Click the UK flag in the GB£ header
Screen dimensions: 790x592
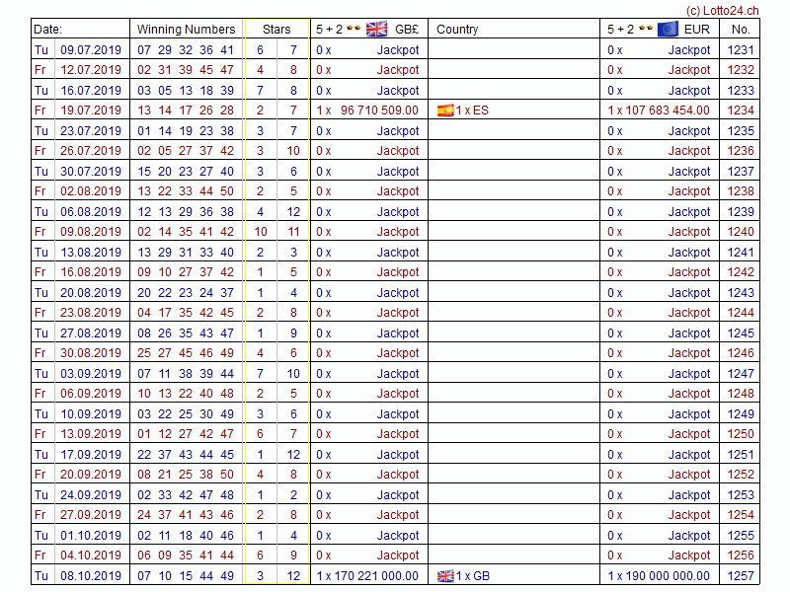(377, 29)
